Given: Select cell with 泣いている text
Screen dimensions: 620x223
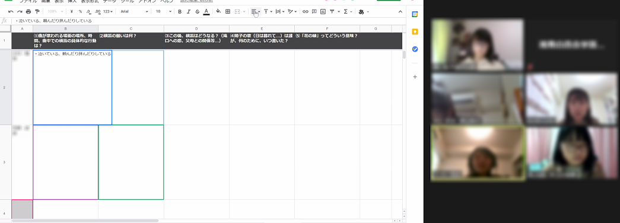Looking at the screenshot, I should 72,87.
